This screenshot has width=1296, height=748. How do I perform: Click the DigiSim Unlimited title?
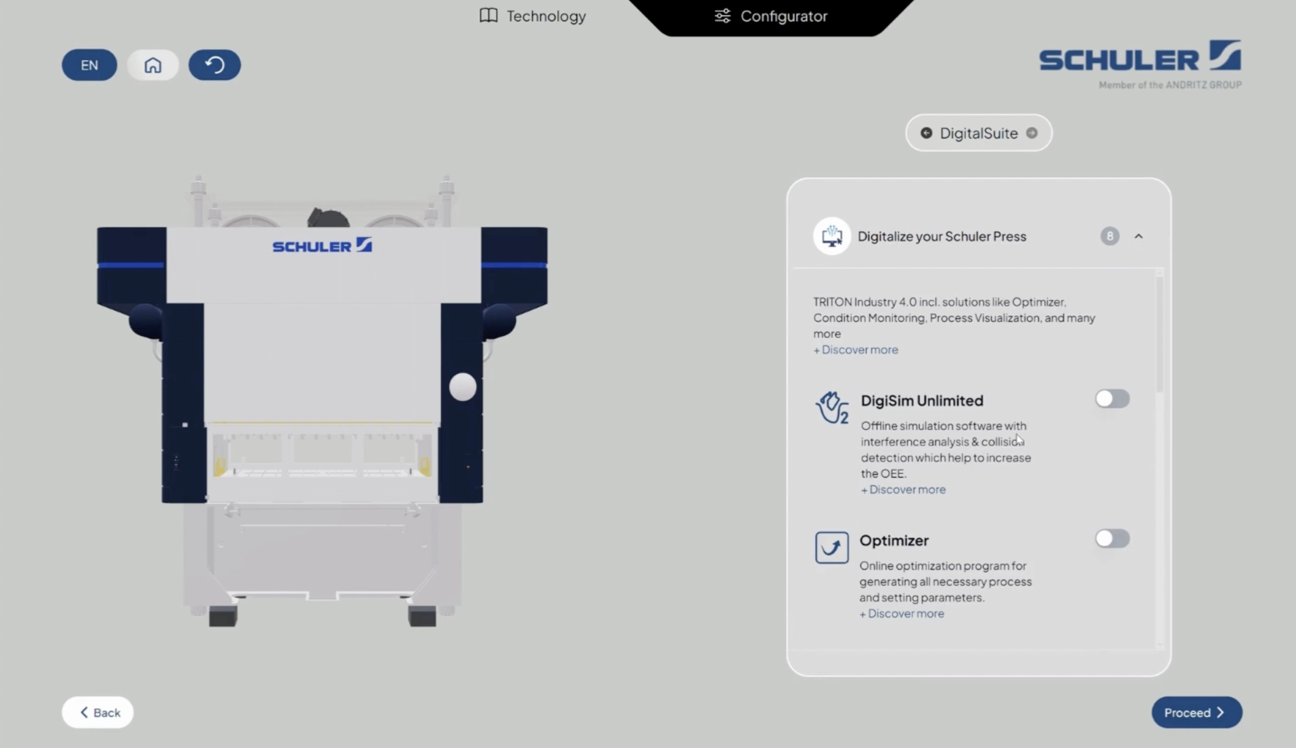tap(922, 400)
